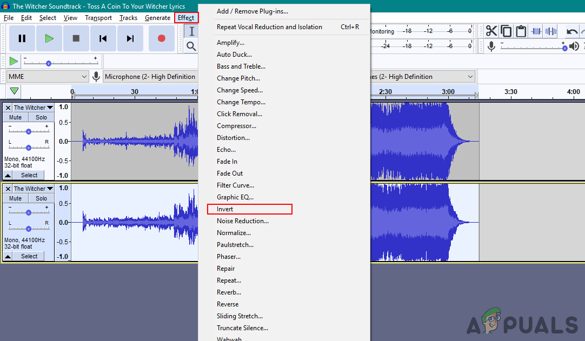This screenshot has width=585, height=341.
Task: Click the recording volume microphone icon
Action: pyautogui.click(x=491, y=46)
